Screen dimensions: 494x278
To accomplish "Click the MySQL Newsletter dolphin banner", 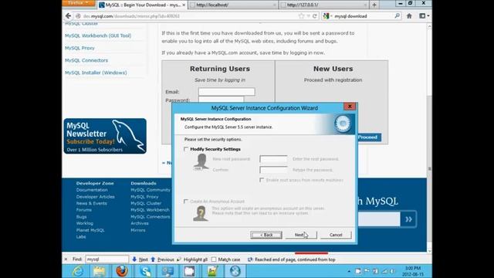I will 105,136.
